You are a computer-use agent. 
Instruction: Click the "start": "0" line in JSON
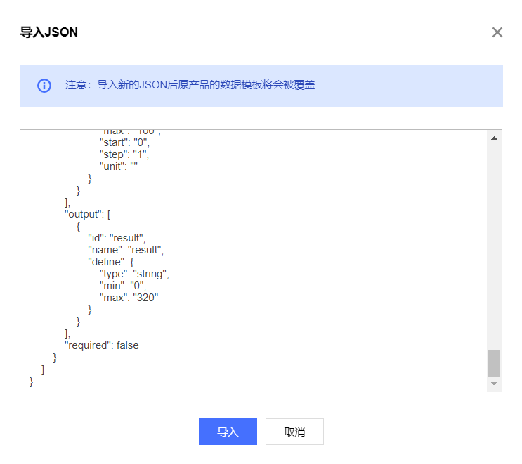pyautogui.click(x=124, y=142)
